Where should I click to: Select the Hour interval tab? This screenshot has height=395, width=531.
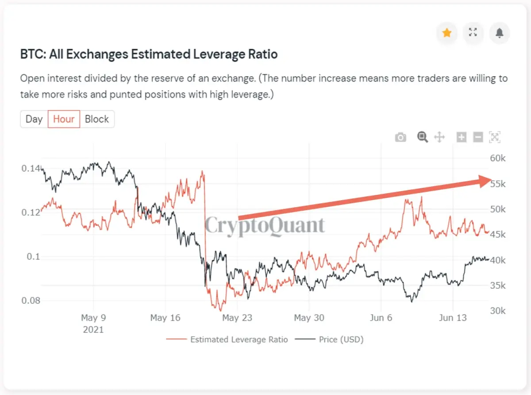tap(64, 119)
